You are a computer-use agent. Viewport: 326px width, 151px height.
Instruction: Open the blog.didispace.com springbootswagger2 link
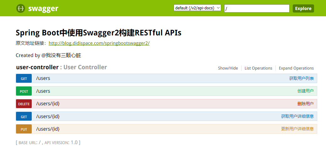(x=99, y=43)
